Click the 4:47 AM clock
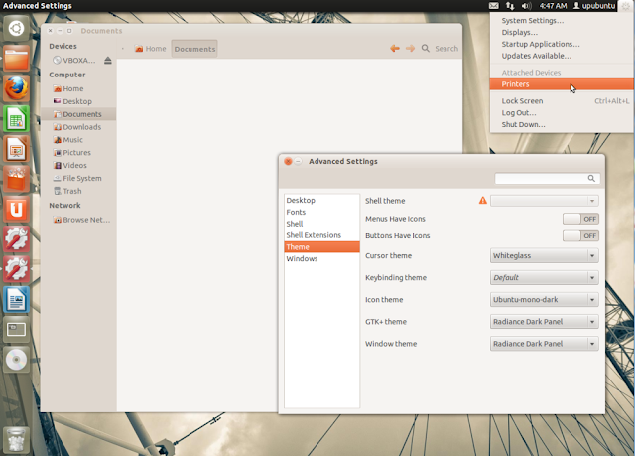 pos(553,6)
